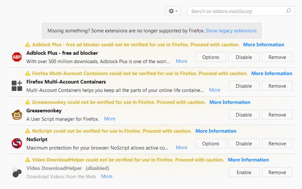Expand More for Adblock Plus description
The width and height of the screenshot is (302, 189).
[182, 61]
